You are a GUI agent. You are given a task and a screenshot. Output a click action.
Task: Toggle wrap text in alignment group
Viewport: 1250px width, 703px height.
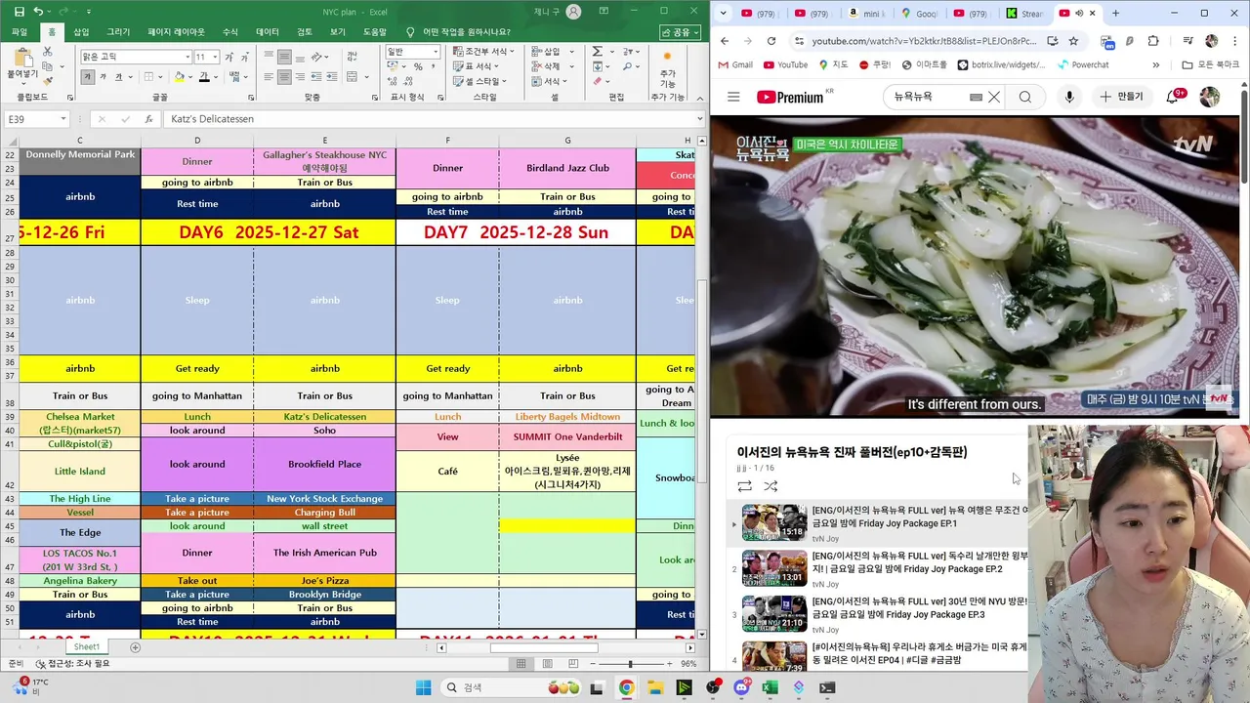(x=352, y=56)
